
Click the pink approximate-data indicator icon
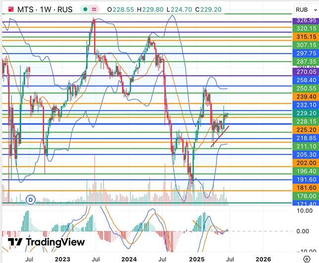point(94,9)
